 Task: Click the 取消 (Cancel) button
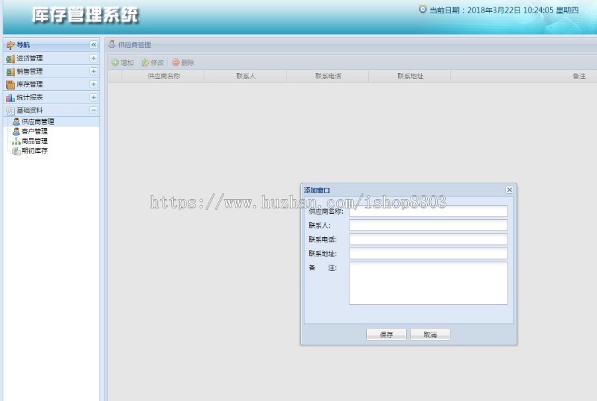(x=430, y=334)
